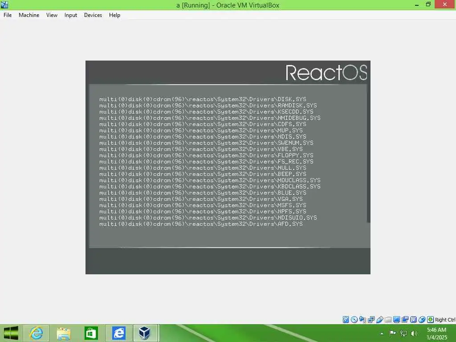Show hidden tray icons arrow
This screenshot has width=456, height=342.
click(382, 333)
